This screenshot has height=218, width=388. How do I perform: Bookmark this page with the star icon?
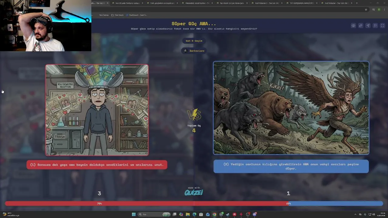point(366,10)
